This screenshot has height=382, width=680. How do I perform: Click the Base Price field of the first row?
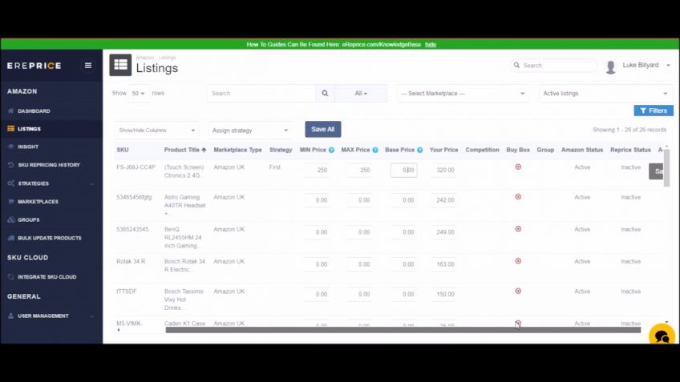[404, 171]
